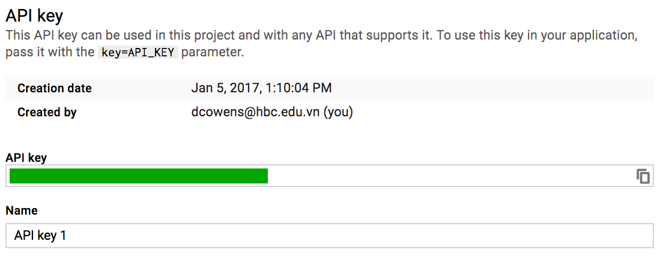Click the 'API key 1' name text
This screenshot has height=262, width=663.
40,236
